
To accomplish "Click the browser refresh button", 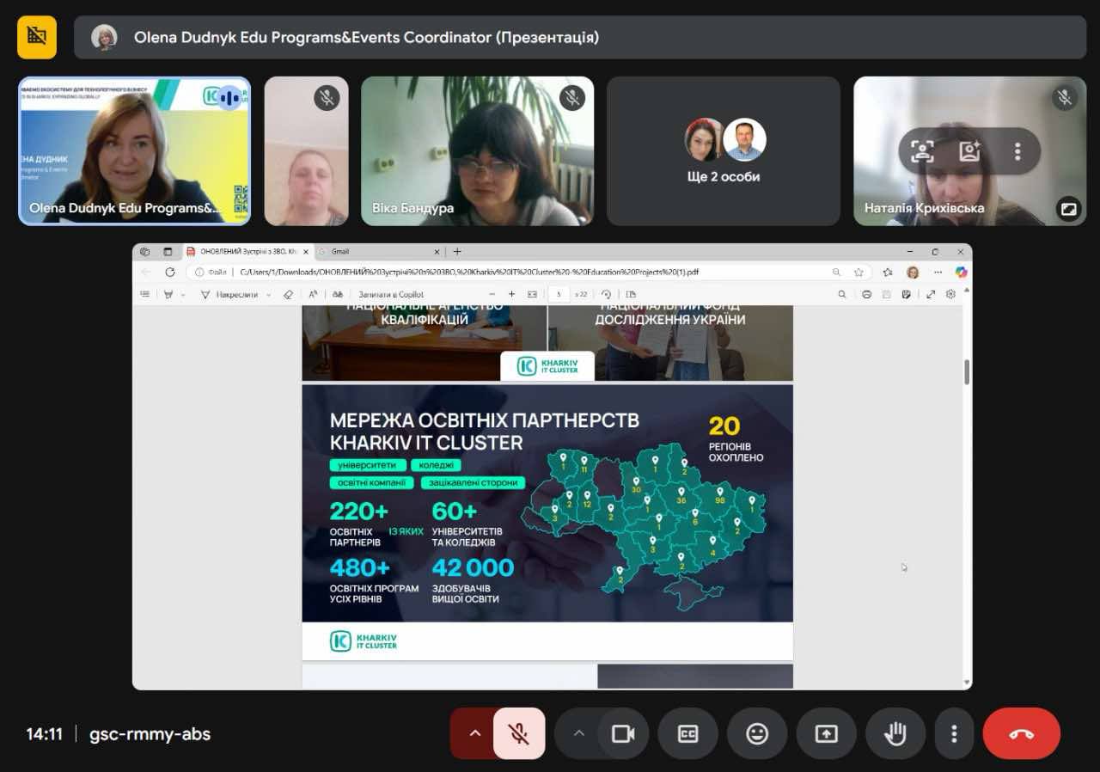I will point(170,273).
